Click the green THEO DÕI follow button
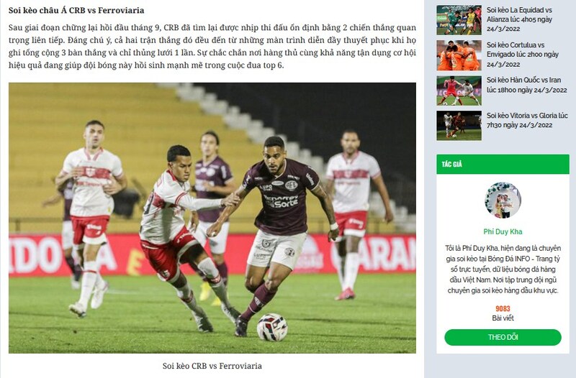 (x=503, y=337)
